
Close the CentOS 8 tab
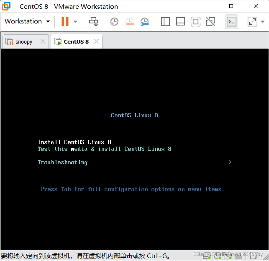[96, 41]
